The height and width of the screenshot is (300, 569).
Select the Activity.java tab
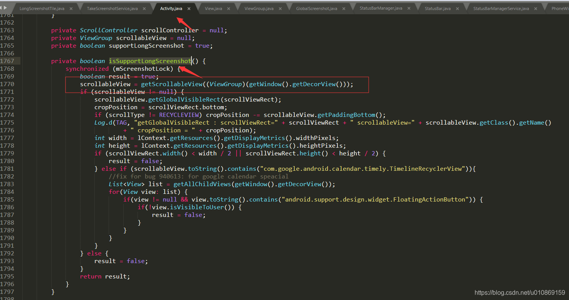coord(171,8)
